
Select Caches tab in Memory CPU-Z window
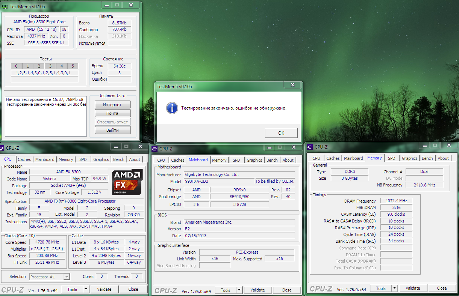coord(333,158)
